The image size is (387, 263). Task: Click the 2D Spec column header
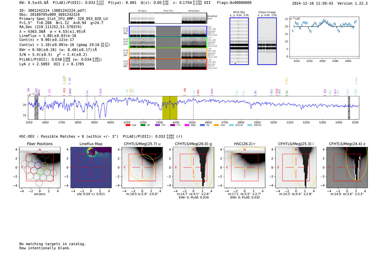click(x=142, y=11)
